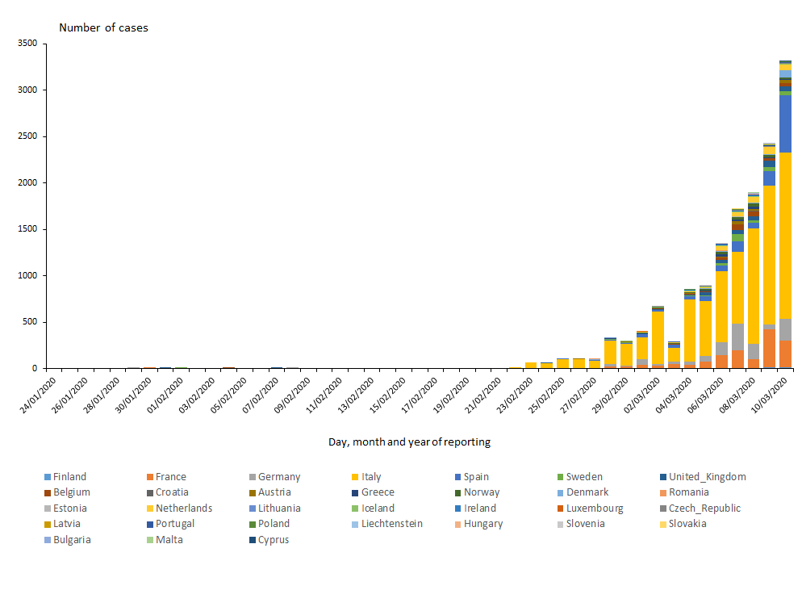Screen dimensions: 802x611
Task: Click the Finland legend color swatch
Action: tap(47, 477)
